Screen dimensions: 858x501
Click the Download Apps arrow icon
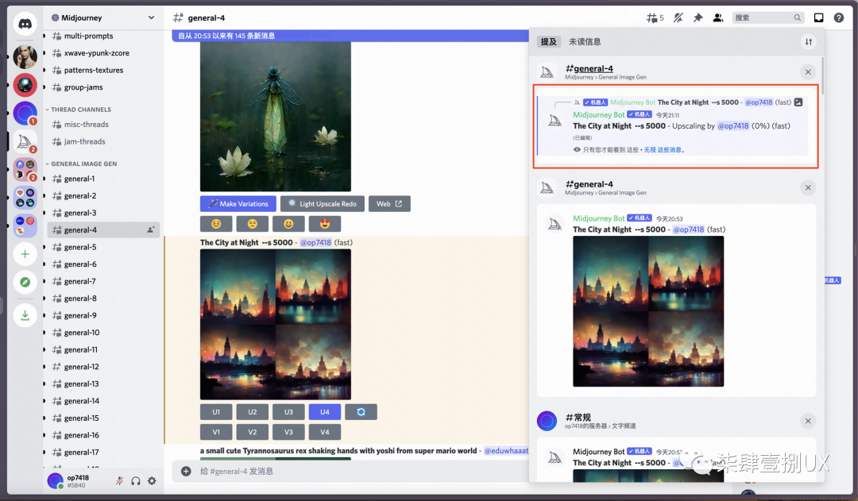pos(25,315)
